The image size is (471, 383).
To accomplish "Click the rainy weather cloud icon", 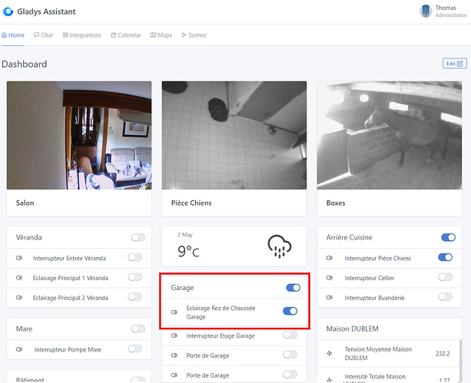I will tap(280, 246).
